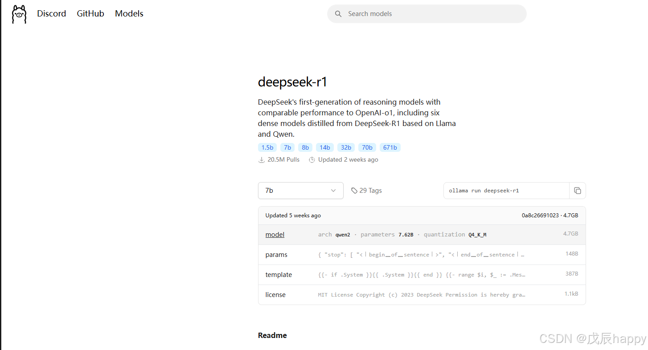Focus the Search models field
Image resolution: width=648 pixels, height=350 pixels.
pyautogui.click(x=427, y=14)
